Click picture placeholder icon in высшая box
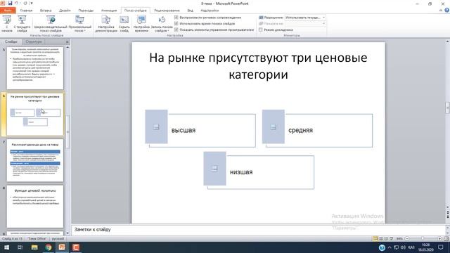This screenshot has width=450, height=253. pyautogui.click(x=156, y=126)
